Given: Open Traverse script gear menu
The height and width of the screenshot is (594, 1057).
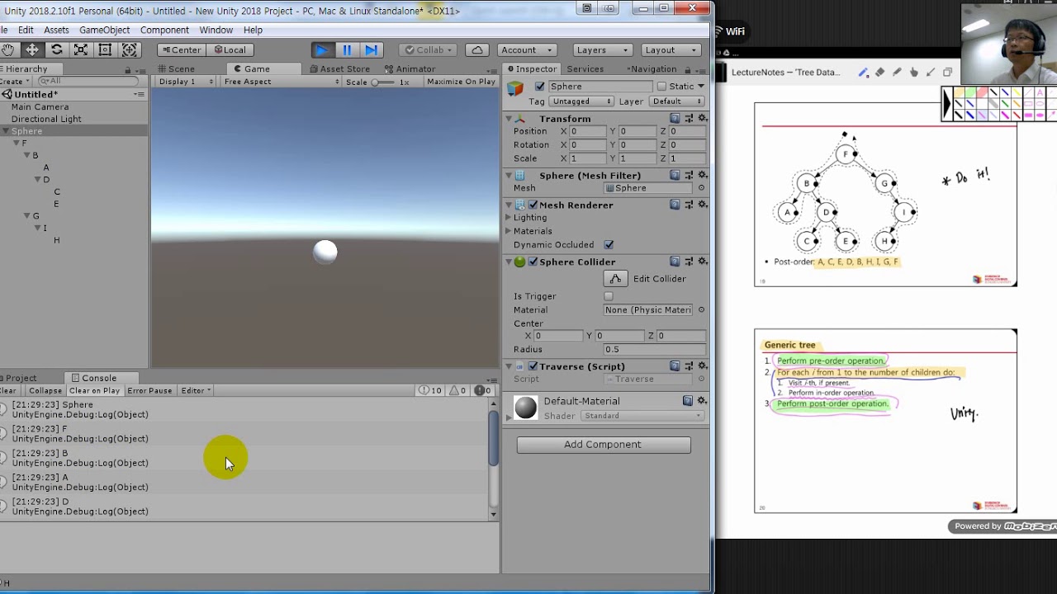Looking at the screenshot, I should pos(703,365).
